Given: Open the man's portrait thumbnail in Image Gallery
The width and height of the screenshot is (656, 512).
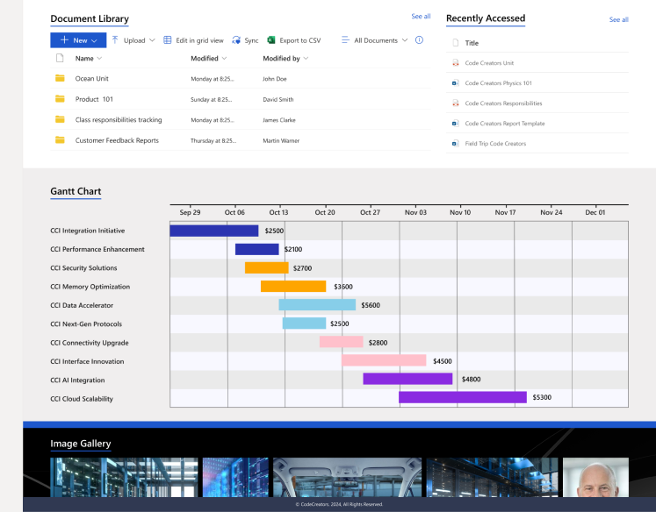Looking at the screenshot, I should pos(595,477).
